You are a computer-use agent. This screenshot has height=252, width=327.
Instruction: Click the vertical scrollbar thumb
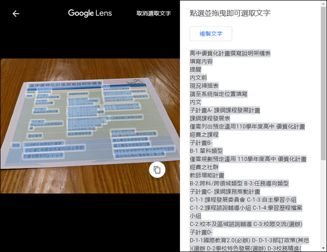coord(324,83)
